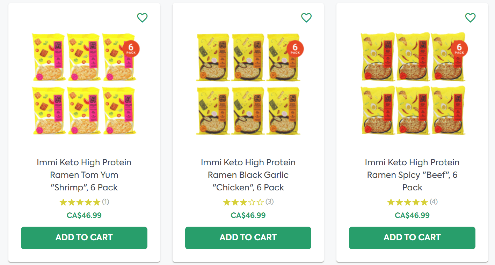The width and height of the screenshot is (495, 265).
Task: Add Black Garlic "Chicken" ramen to cart
Action: coord(248,238)
